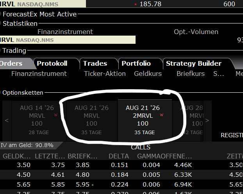Switch to the Protokoll tab
The width and height of the screenshot is (243, 194).
[52, 63]
